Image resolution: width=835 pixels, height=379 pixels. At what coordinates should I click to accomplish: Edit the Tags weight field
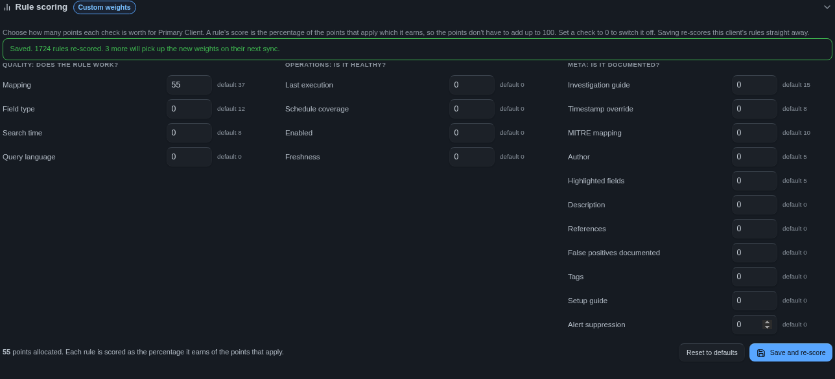pos(755,277)
